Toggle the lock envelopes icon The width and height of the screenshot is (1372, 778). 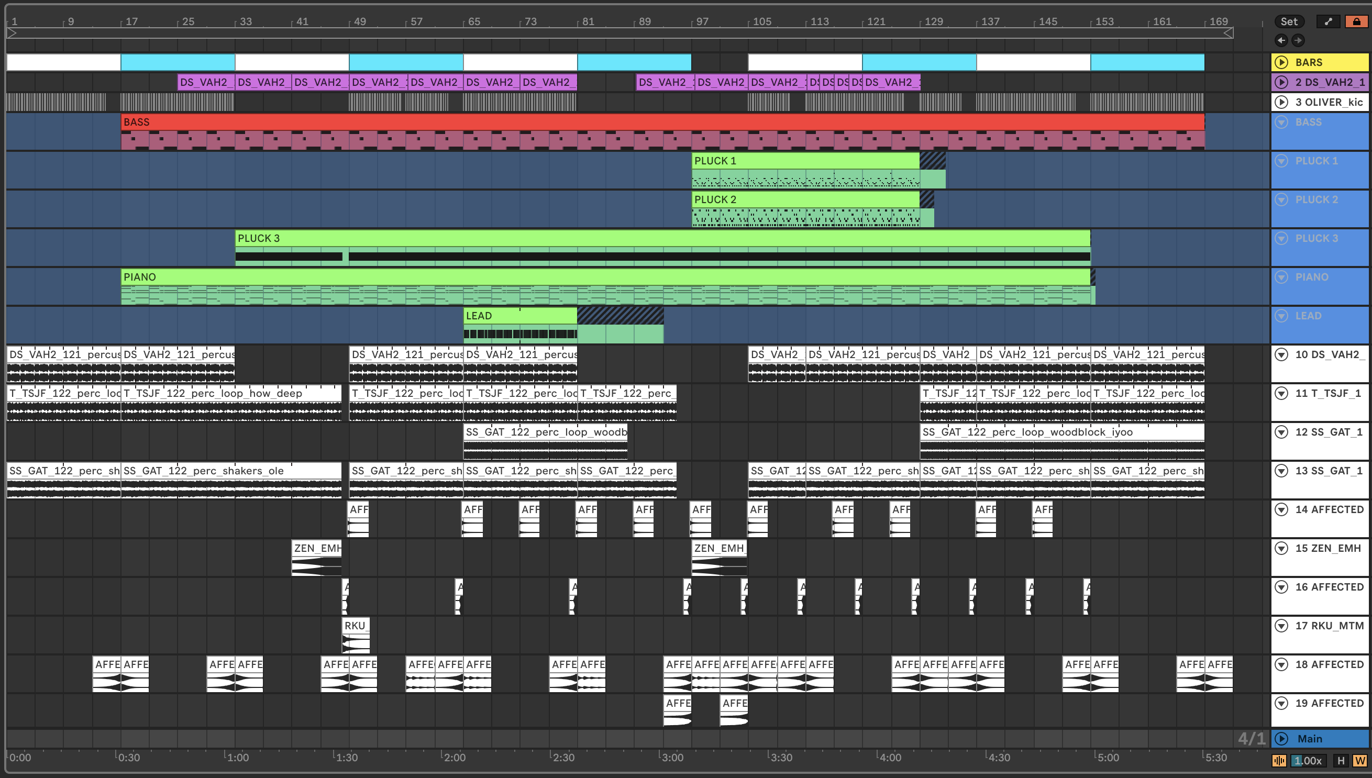click(1356, 21)
